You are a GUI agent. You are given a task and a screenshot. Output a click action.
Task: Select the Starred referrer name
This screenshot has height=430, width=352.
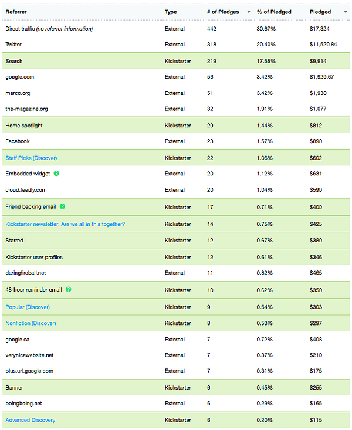click(14, 241)
